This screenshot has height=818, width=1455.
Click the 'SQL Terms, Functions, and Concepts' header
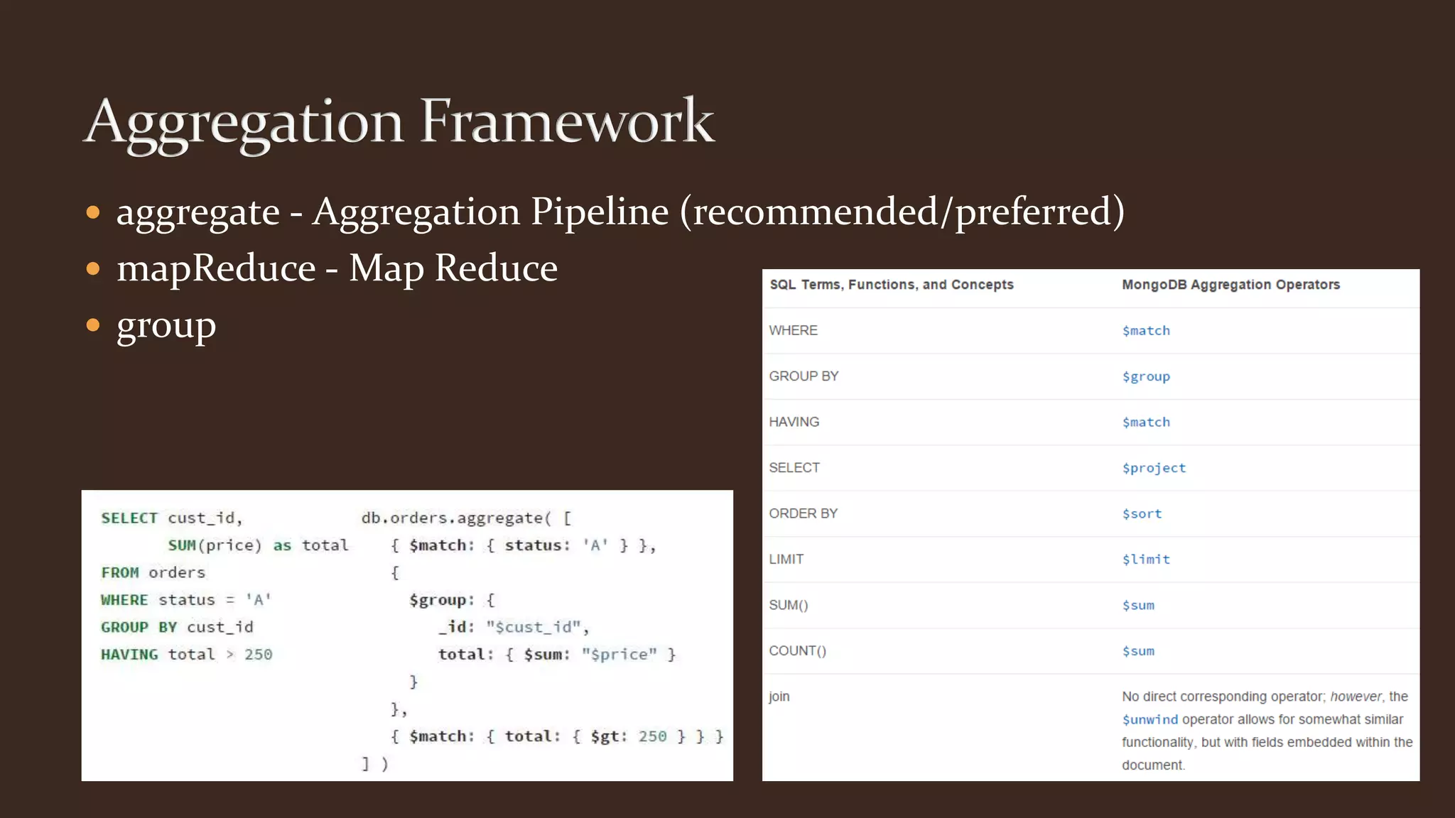892,285
